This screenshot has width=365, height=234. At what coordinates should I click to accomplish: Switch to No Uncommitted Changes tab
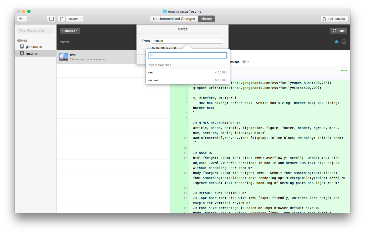click(174, 19)
